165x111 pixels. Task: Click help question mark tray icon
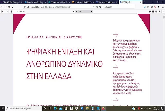pyautogui.click(x=133, y=108)
